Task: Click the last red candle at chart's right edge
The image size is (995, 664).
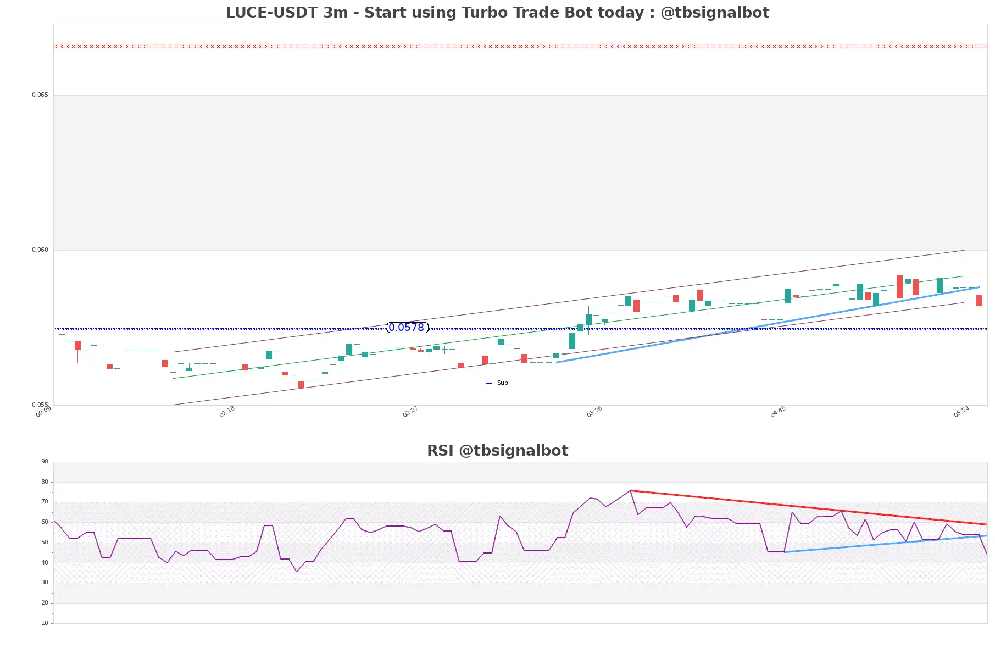Action: pyautogui.click(x=979, y=301)
